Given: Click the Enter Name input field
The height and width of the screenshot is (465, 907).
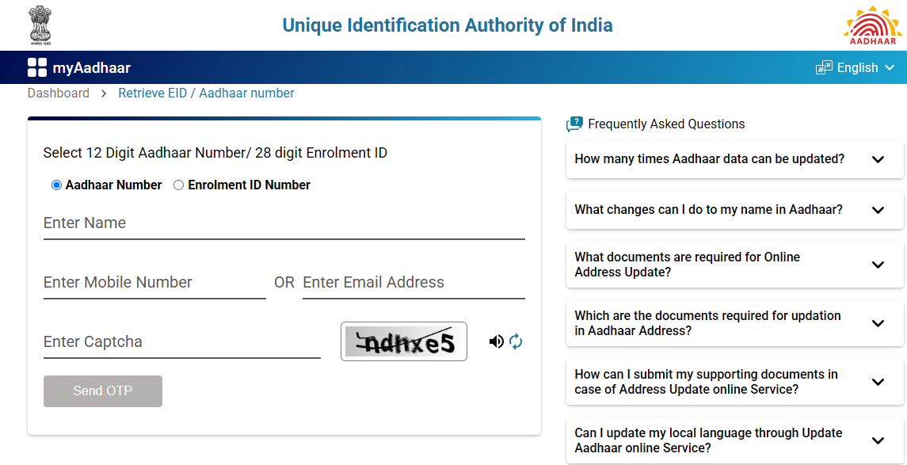Looking at the screenshot, I should pos(238,223).
